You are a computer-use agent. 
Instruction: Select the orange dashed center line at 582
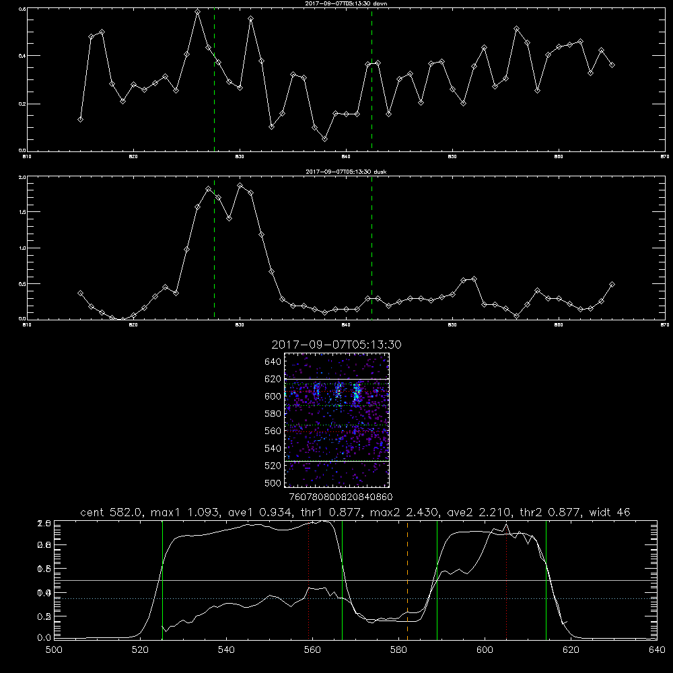point(407,579)
